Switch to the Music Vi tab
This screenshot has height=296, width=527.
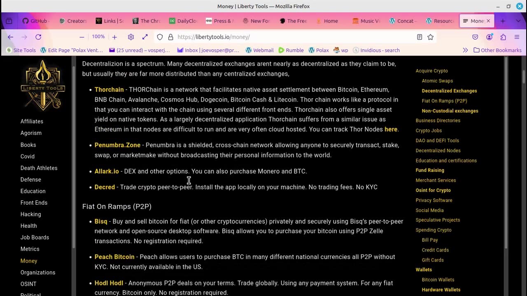click(x=366, y=21)
